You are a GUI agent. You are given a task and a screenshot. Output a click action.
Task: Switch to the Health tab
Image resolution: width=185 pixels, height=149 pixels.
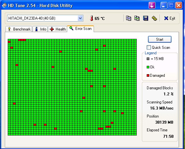58,29
